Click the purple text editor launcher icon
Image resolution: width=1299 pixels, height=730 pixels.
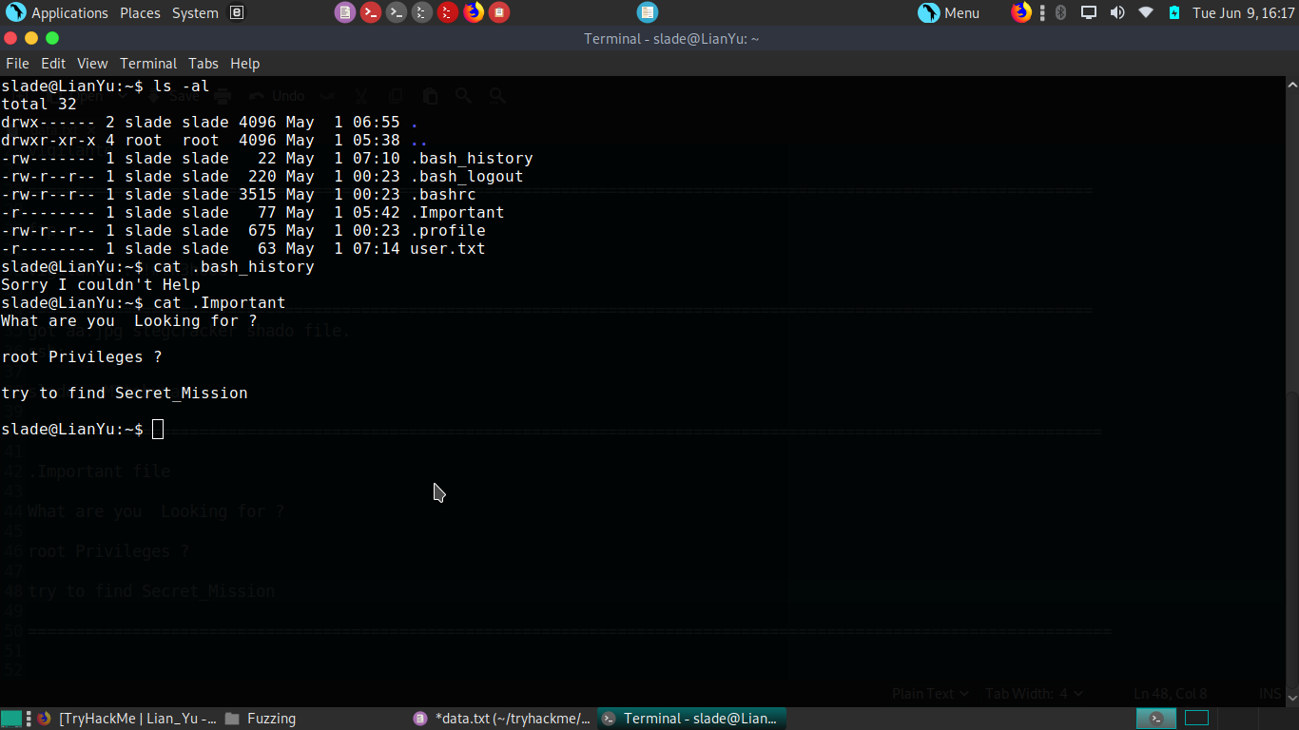344,12
